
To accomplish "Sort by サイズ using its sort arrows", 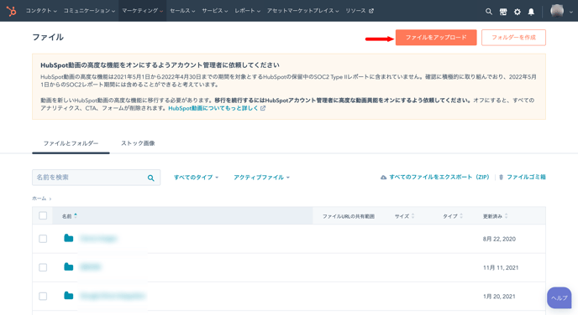I will point(412,216).
